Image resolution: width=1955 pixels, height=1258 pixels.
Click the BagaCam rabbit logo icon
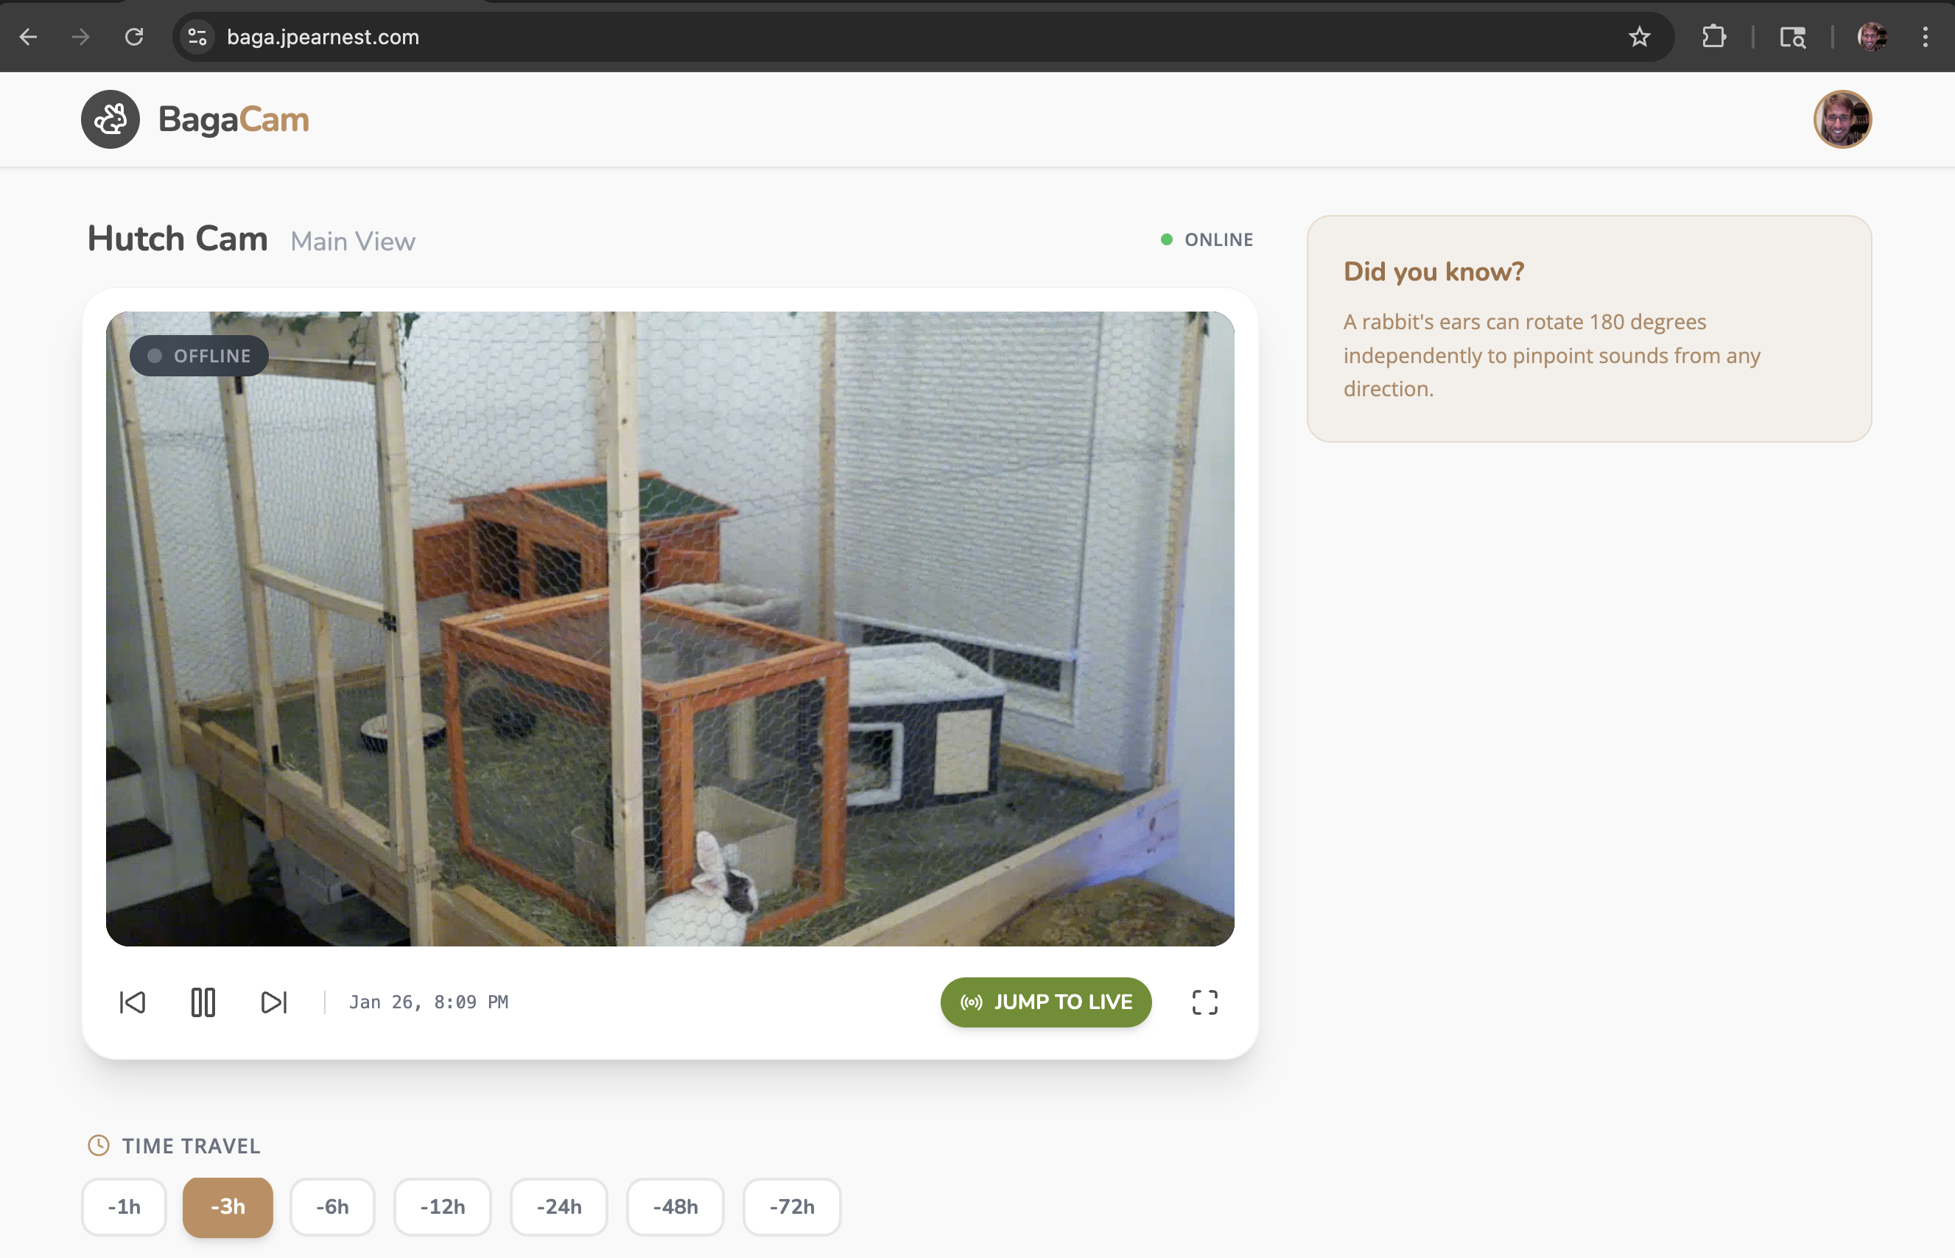[x=110, y=119]
